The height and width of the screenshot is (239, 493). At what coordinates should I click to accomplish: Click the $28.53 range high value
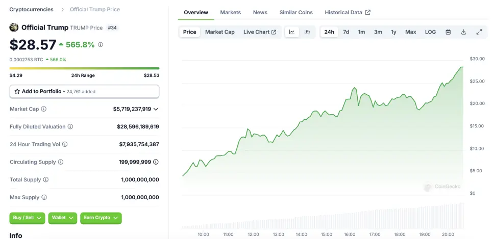tap(152, 75)
